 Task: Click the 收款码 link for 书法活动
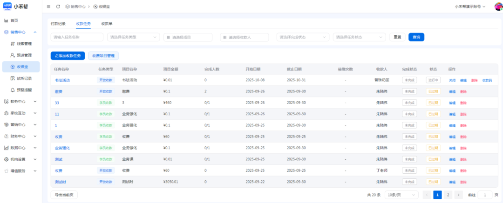pos(487,80)
